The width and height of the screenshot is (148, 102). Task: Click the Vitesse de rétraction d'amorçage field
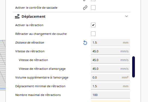(110, 69)
